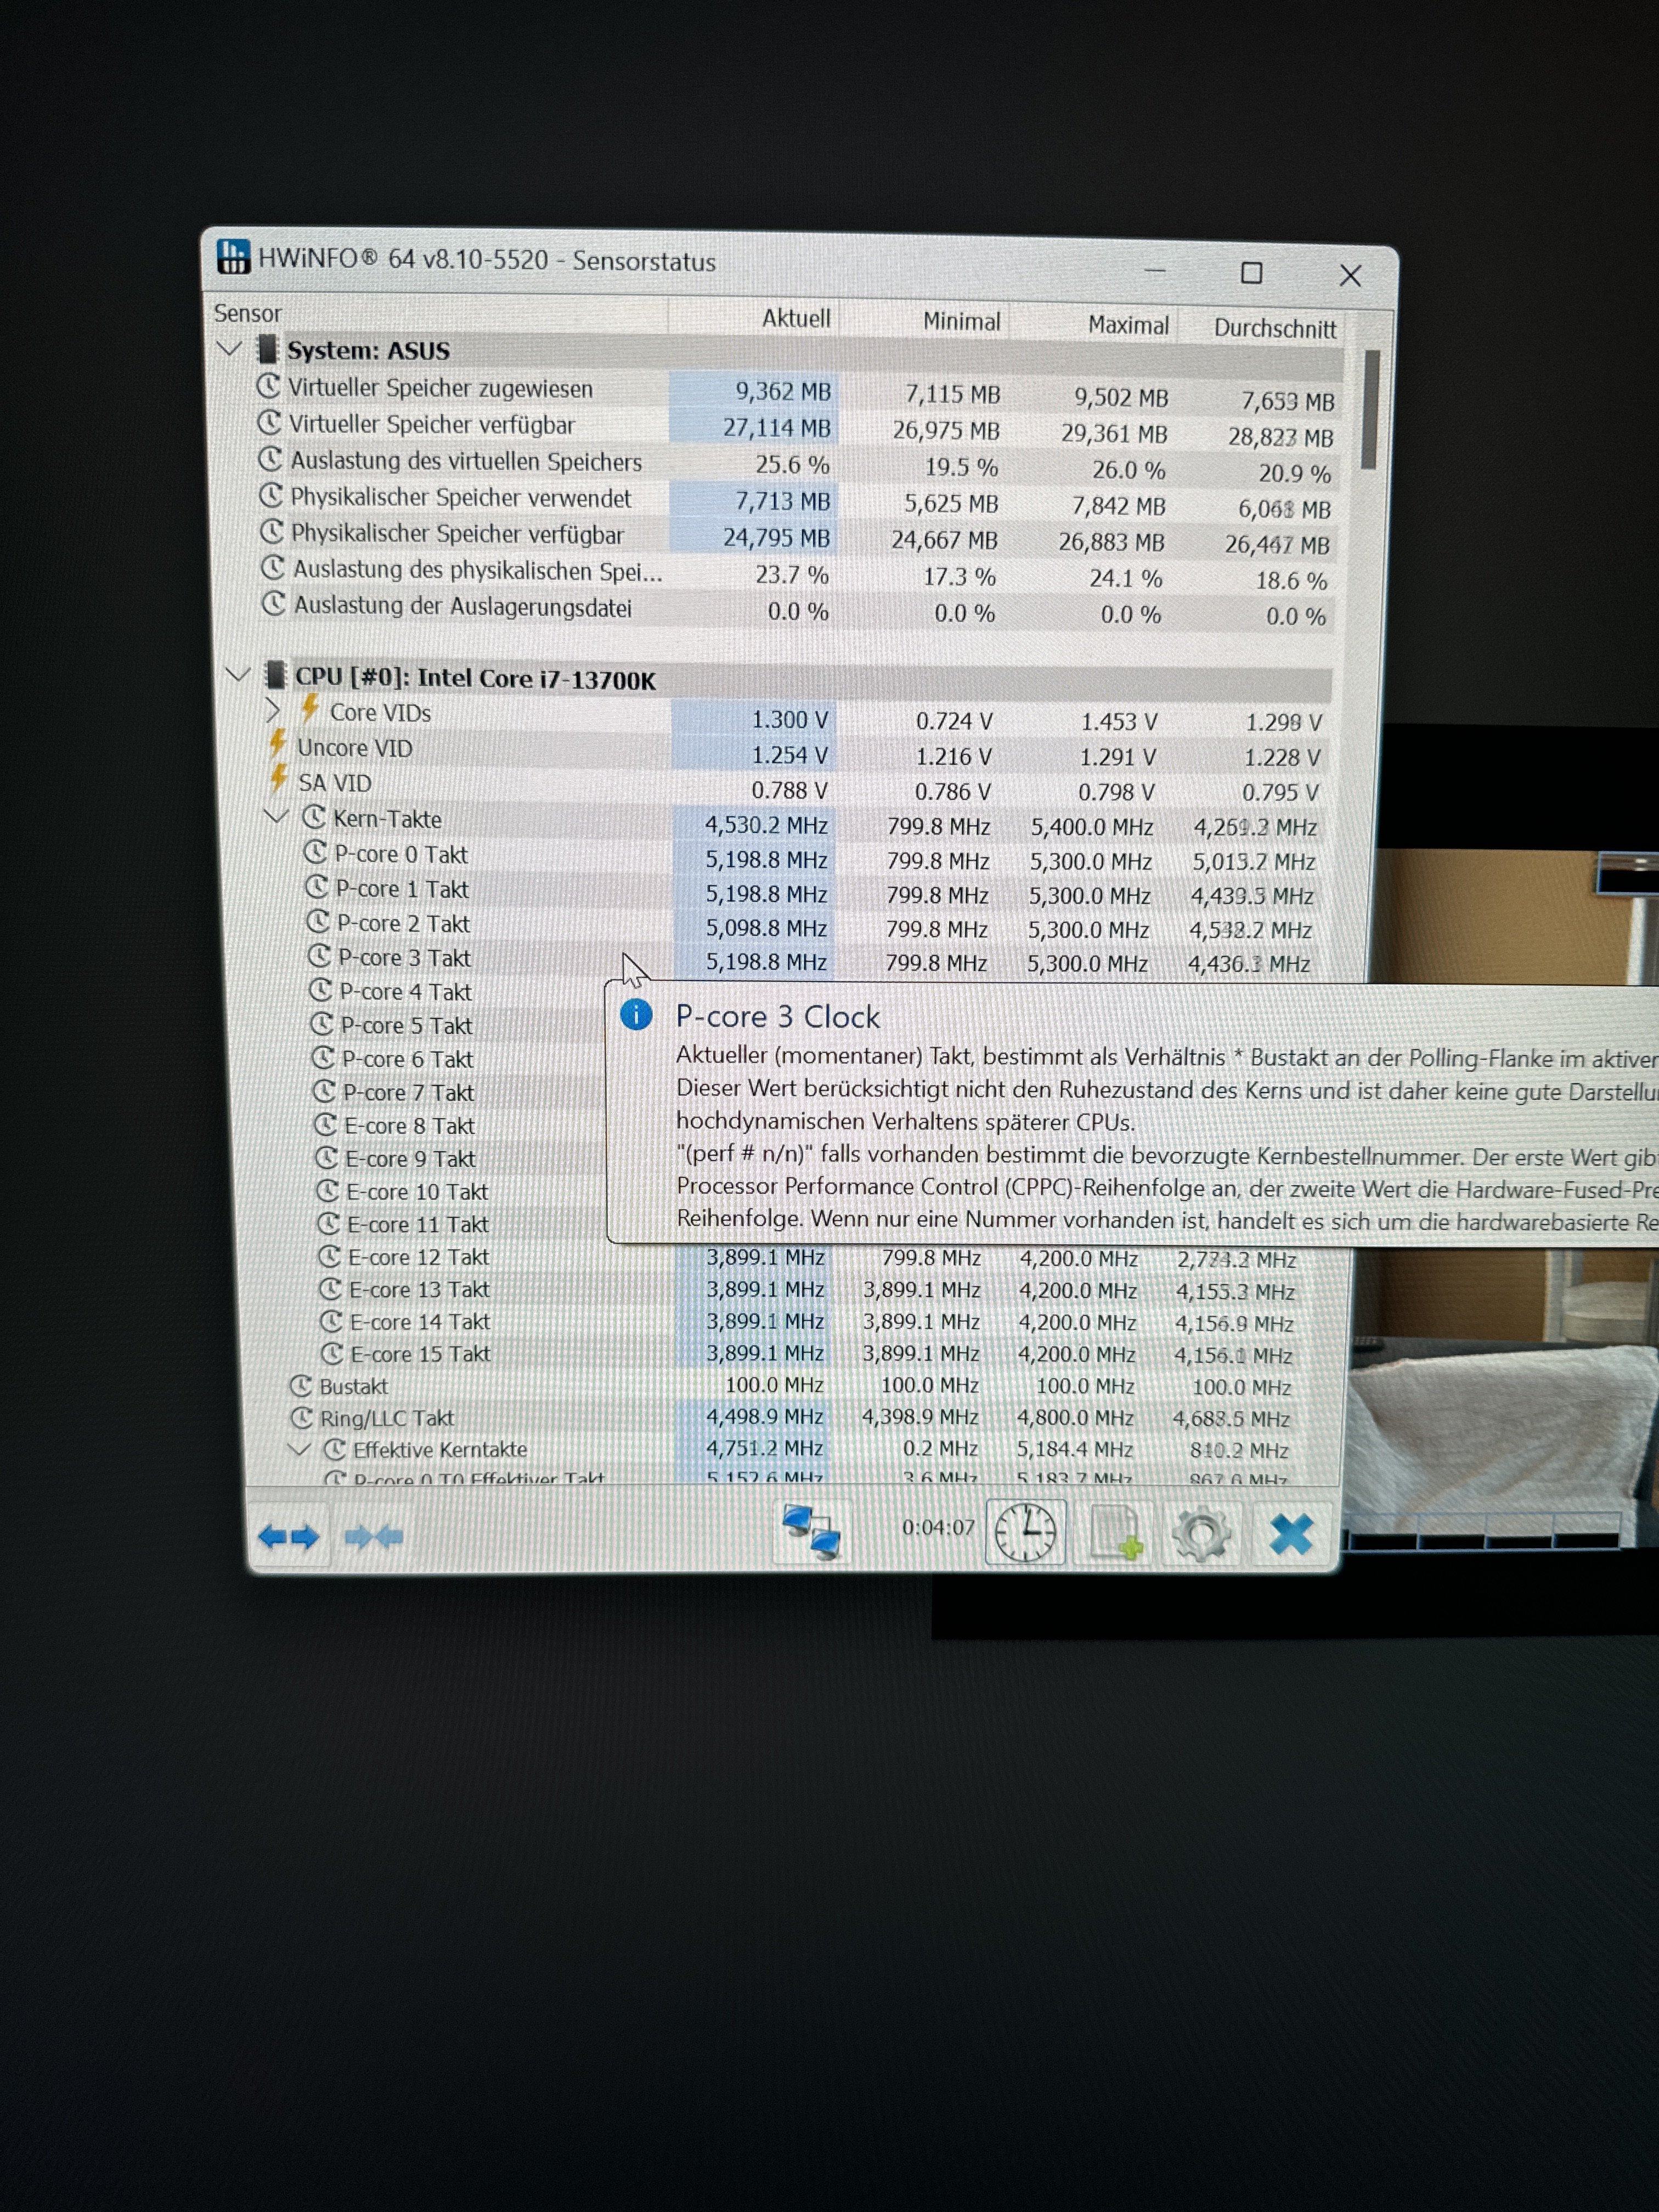
Task: Open the network computers remote icon
Action: click(811, 1532)
